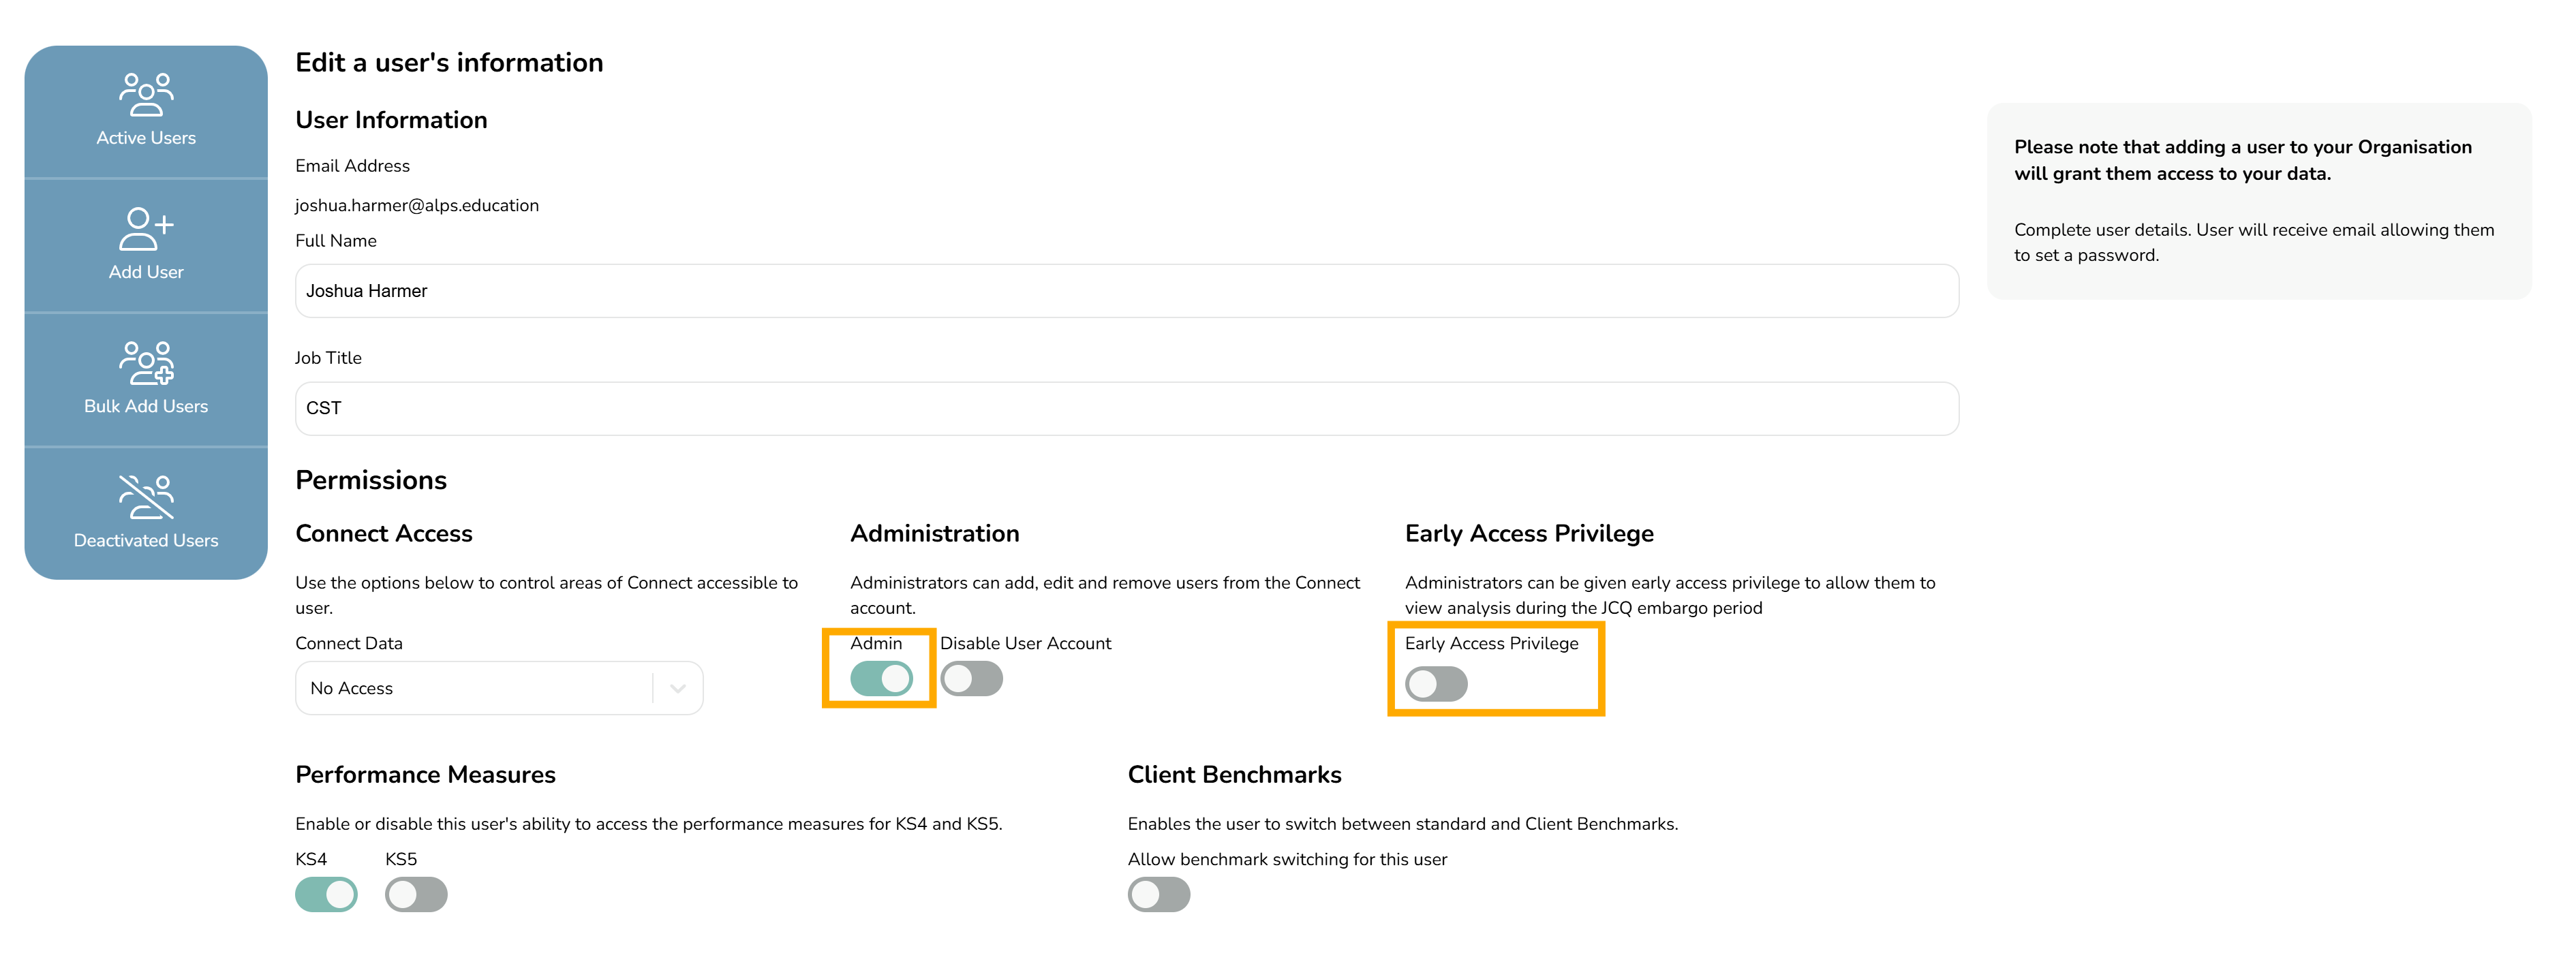Screen dimensions: 2576x966
Task: Toggle the Admin switch off
Action: tap(881, 679)
